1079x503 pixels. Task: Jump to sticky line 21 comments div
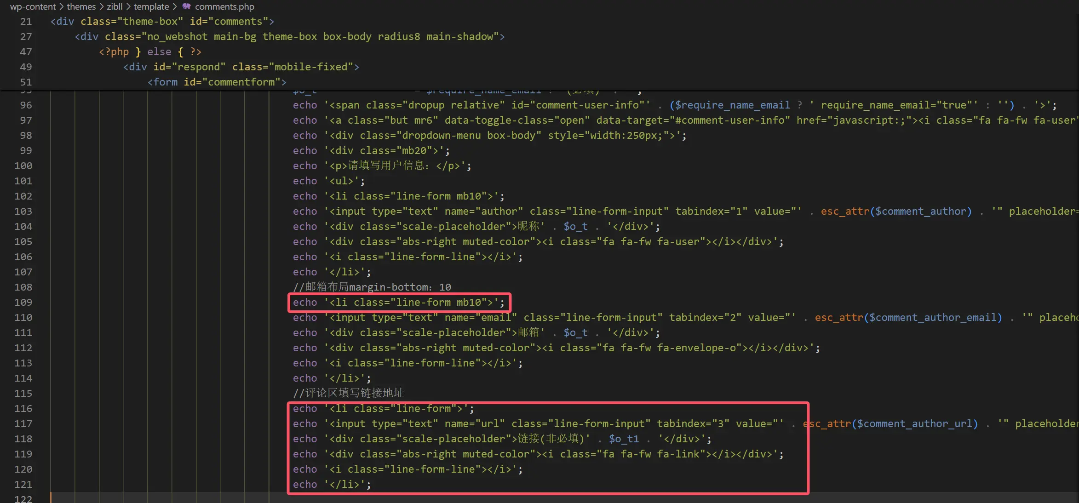[x=162, y=22]
